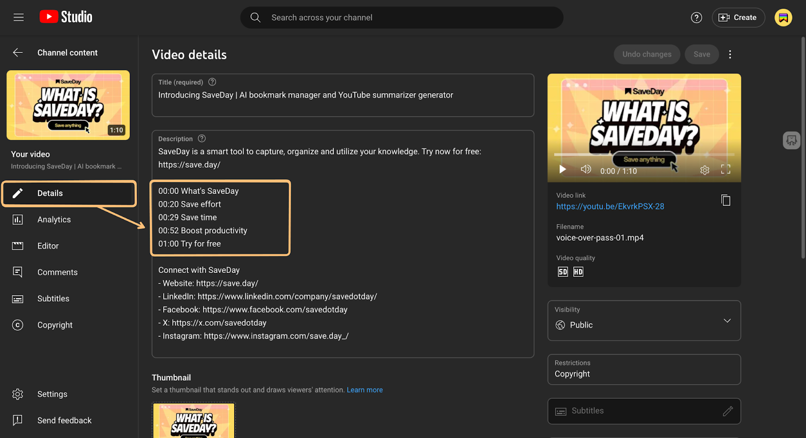This screenshot has width=806, height=438.
Task: Click the SD quality badge
Action: coord(563,272)
